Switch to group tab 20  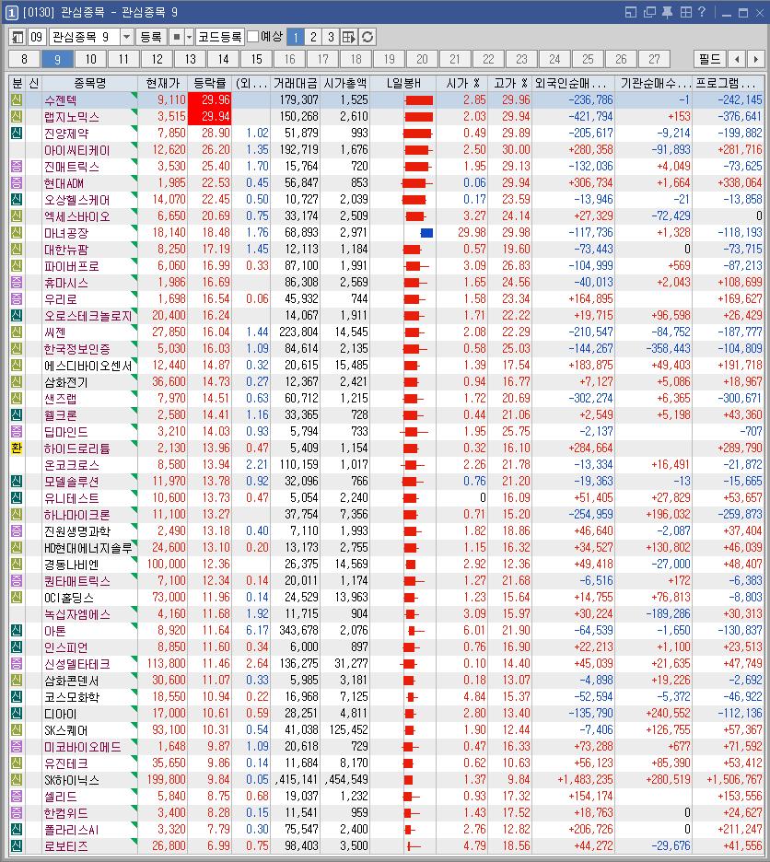[x=423, y=59]
